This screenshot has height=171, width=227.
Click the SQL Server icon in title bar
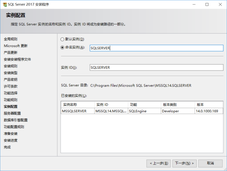pos(5,4)
